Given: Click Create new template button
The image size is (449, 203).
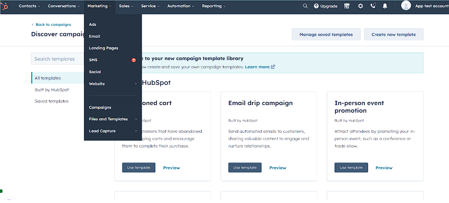Looking at the screenshot, I should pos(394,34).
